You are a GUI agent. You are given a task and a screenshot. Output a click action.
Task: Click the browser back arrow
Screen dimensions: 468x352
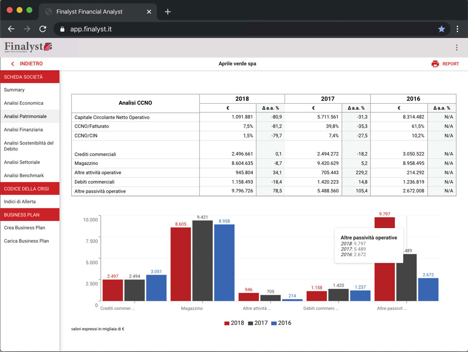(x=11, y=29)
